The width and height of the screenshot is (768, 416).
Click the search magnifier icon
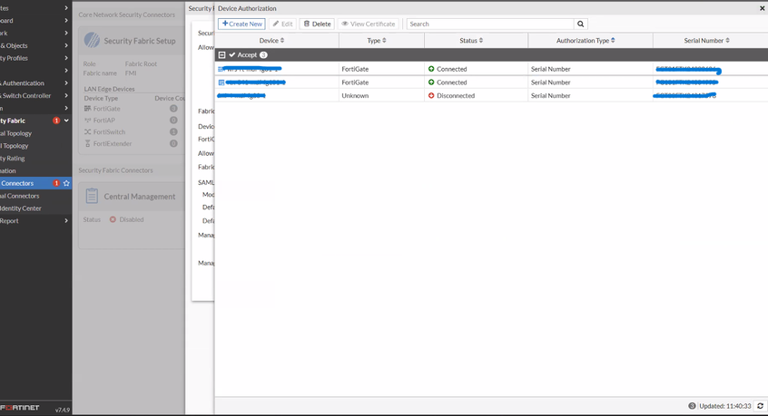580,24
